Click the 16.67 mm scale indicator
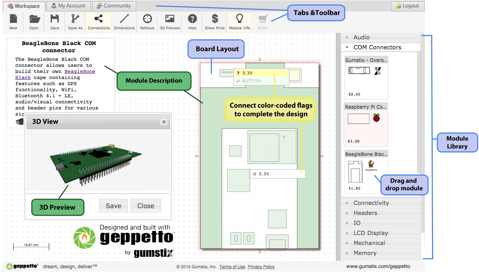Viewport: 479px width, 274px height. point(31,246)
